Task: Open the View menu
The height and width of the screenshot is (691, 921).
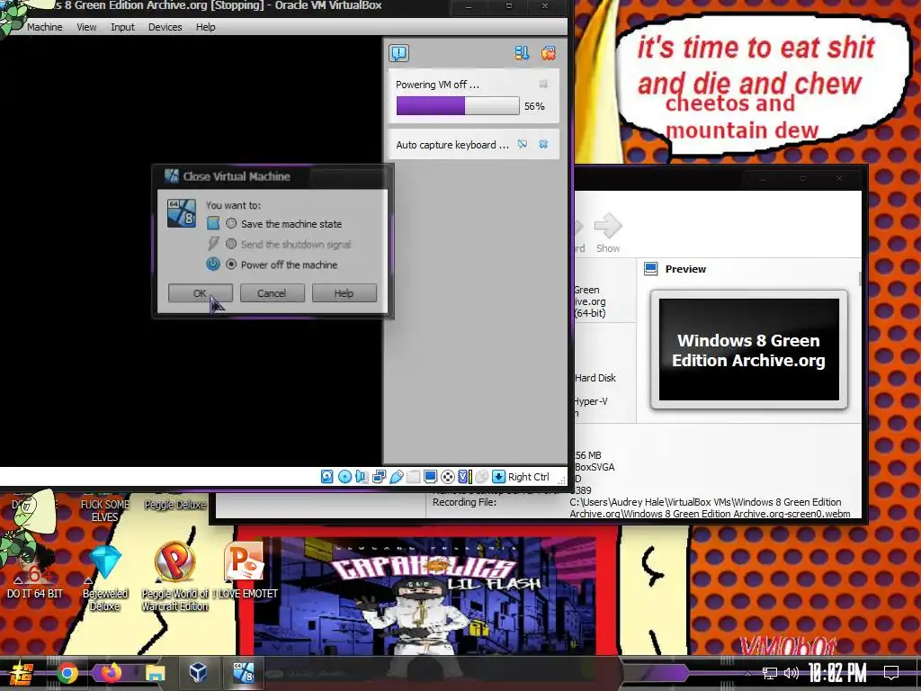Action: click(x=86, y=27)
